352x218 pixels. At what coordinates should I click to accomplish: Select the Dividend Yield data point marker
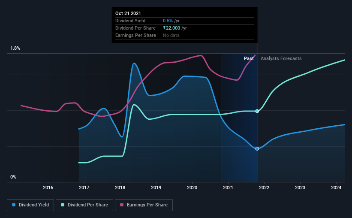257,148
